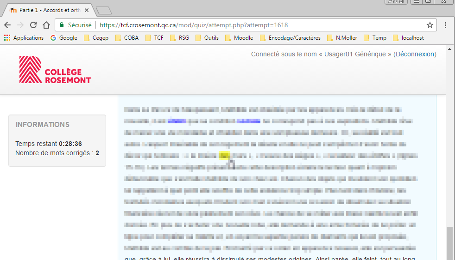This screenshot has width=455, height=260.
Task: Click the yellow highlighted word in text
Action: 224,156
